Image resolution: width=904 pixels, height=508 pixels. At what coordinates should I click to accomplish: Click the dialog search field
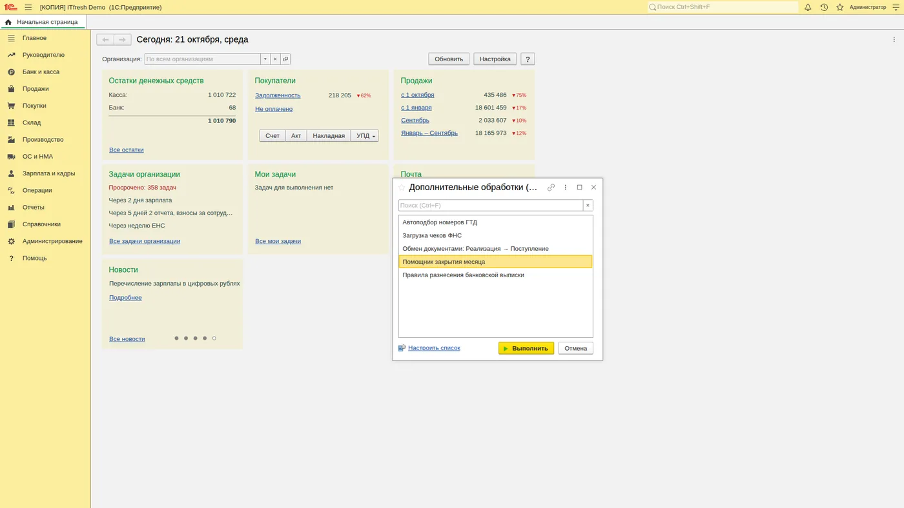491,206
